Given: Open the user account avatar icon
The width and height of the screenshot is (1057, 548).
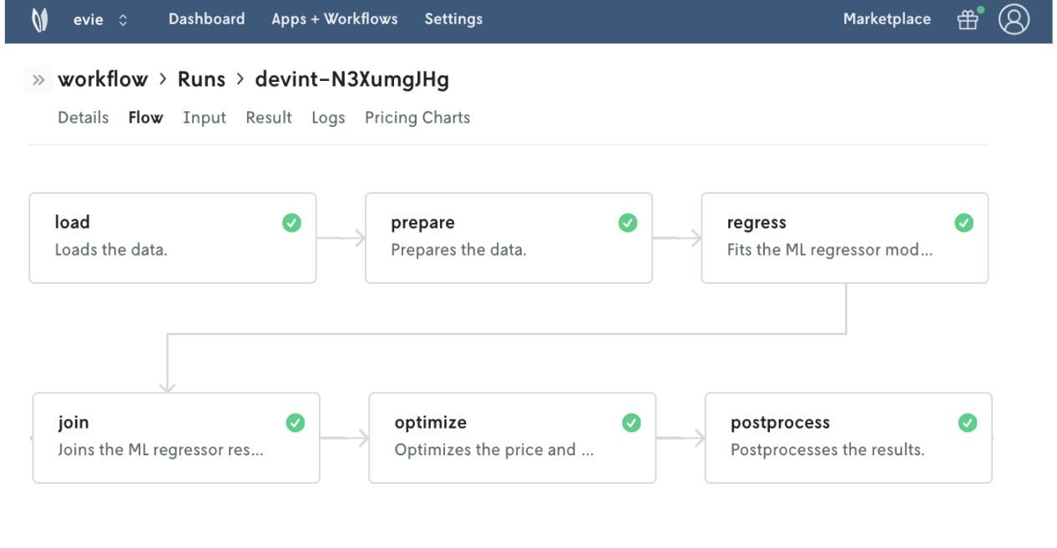Looking at the screenshot, I should pyautogui.click(x=1014, y=19).
